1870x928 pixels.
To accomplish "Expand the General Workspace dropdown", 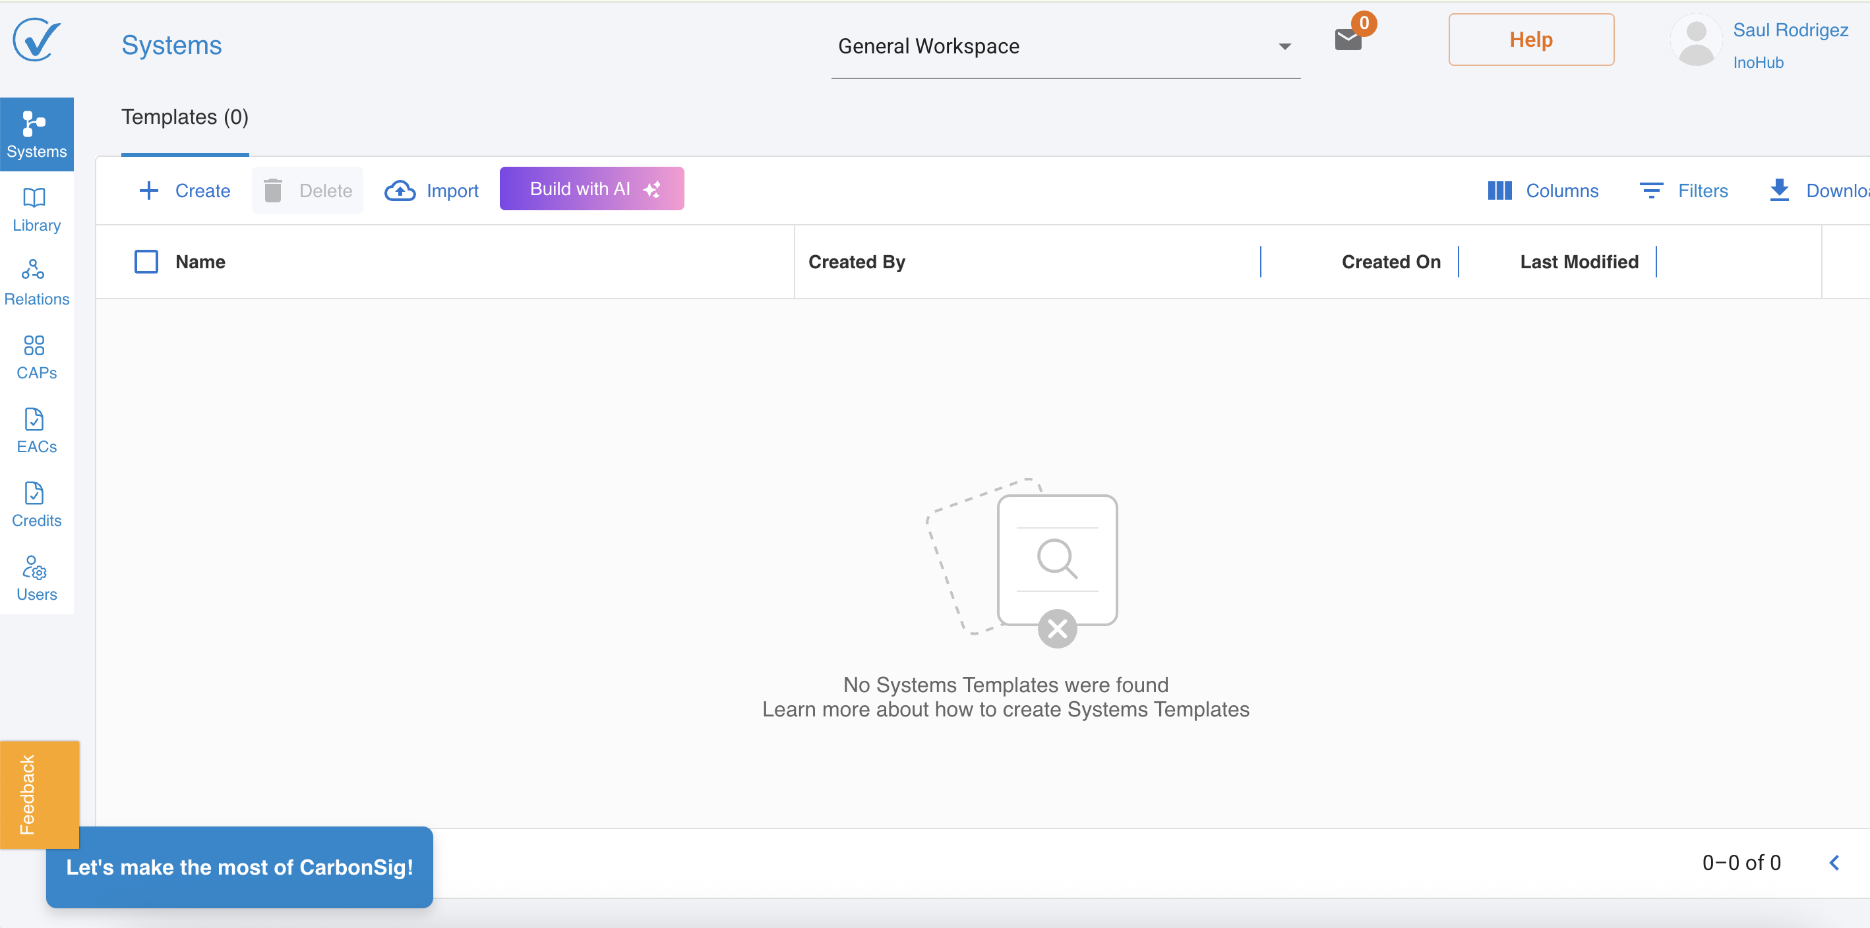I will (x=1065, y=46).
